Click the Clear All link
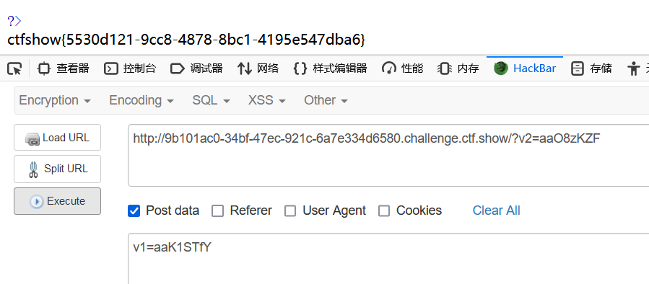Viewport: 649px width, 284px height. click(x=496, y=210)
